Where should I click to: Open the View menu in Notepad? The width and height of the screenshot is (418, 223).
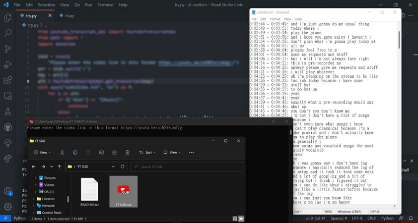pos(287,19)
